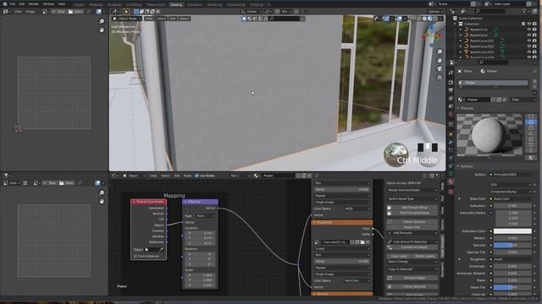The image size is (542, 304).
Task: Open Merge Selected Nodes dropdown
Action: 412,190
